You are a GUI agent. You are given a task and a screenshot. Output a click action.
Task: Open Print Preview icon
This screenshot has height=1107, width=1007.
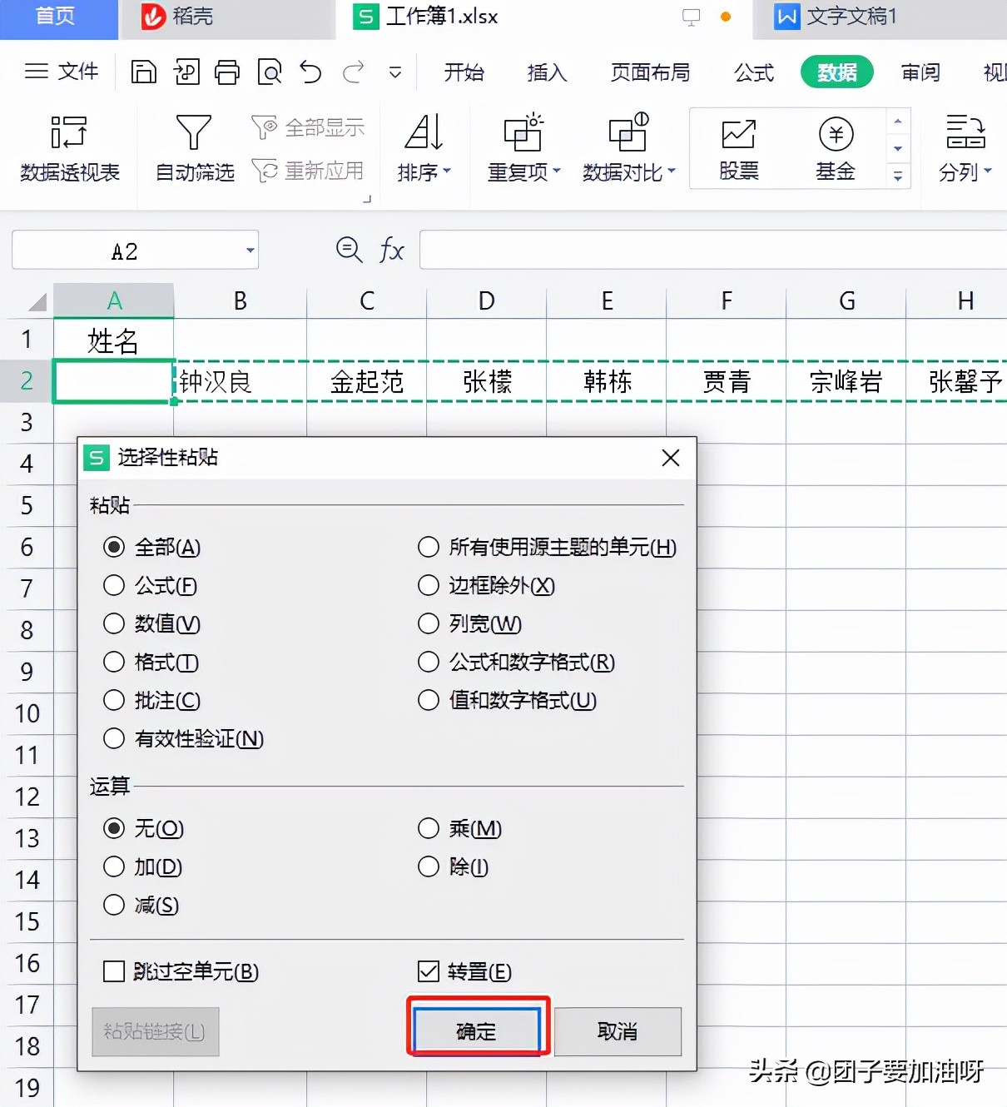[x=270, y=72]
